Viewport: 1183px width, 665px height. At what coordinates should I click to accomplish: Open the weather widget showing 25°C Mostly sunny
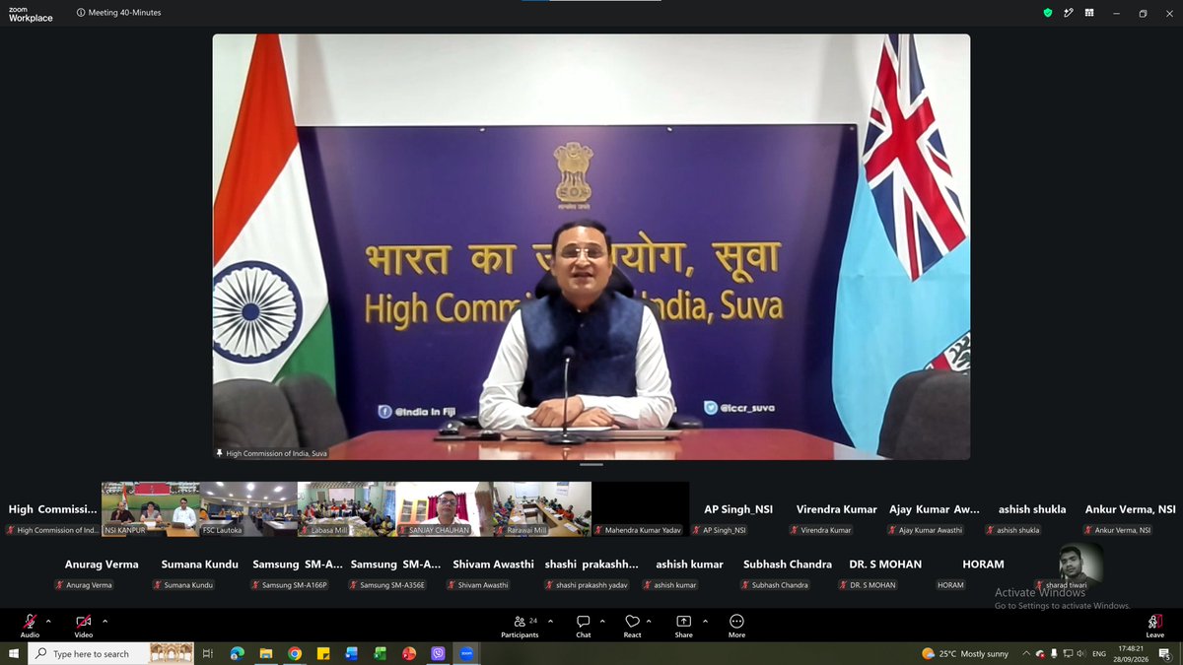[x=965, y=653]
